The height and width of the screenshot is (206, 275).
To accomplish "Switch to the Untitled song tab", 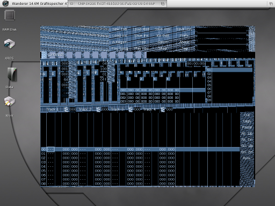I will 55,55.
